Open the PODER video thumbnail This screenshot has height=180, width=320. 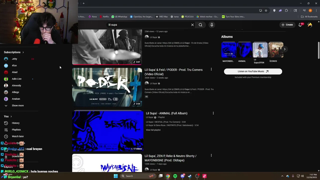107,87
